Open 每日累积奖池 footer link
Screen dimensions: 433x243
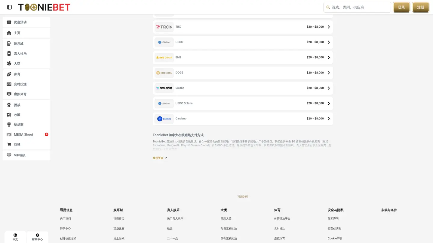tap(229, 229)
